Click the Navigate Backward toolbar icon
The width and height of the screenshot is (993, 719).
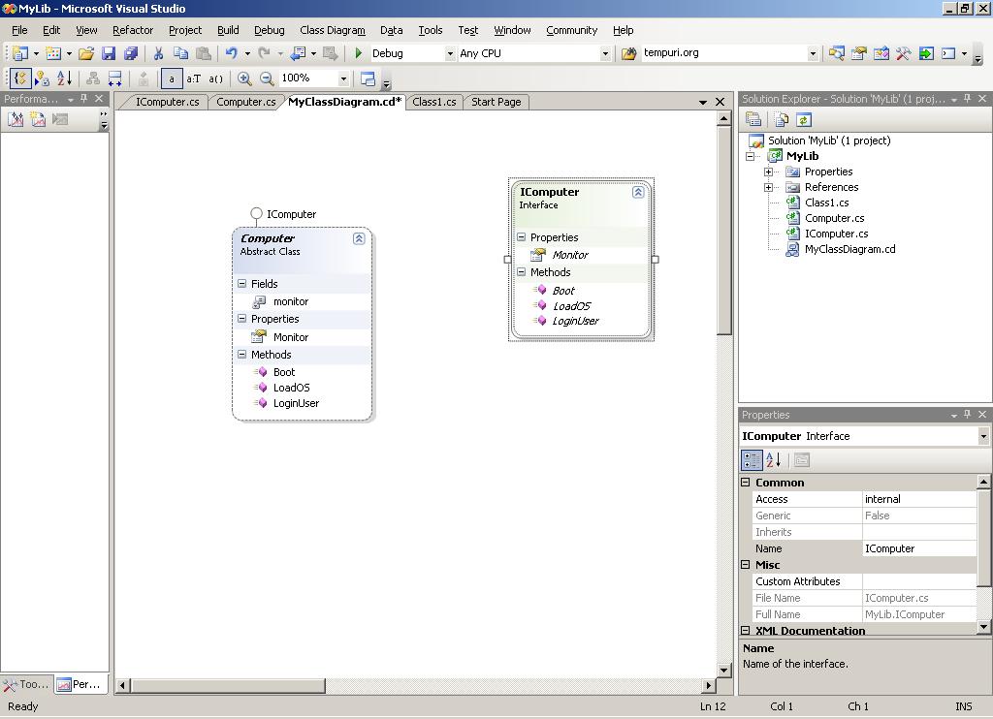[299, 54]
